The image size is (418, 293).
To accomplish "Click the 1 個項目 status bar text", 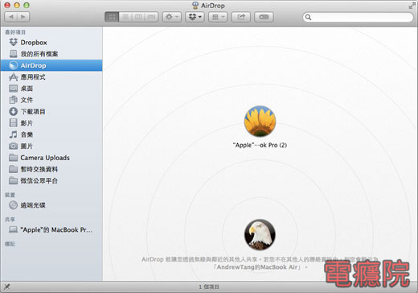I will (x=209, y=287).
